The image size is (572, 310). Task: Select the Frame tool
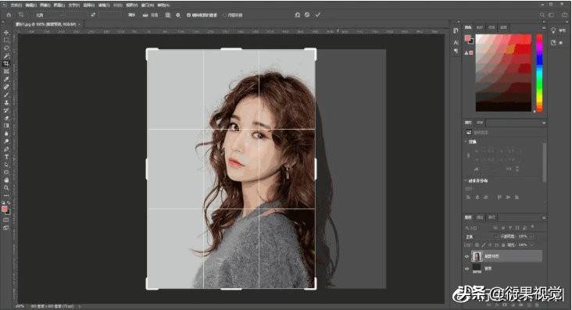(x=6, y=72)
